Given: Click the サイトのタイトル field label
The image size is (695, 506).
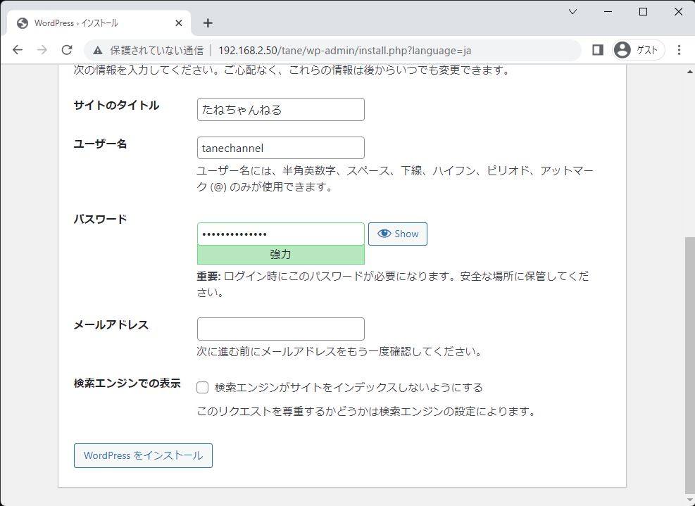Looking at the screenshot, I should coord(117,106).
